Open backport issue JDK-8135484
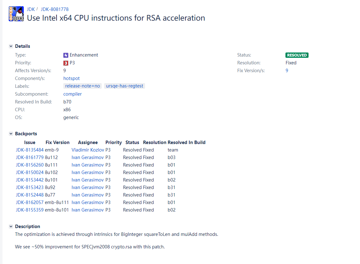The height and width of the screenshot is (264, 360). tap(30, 150)
